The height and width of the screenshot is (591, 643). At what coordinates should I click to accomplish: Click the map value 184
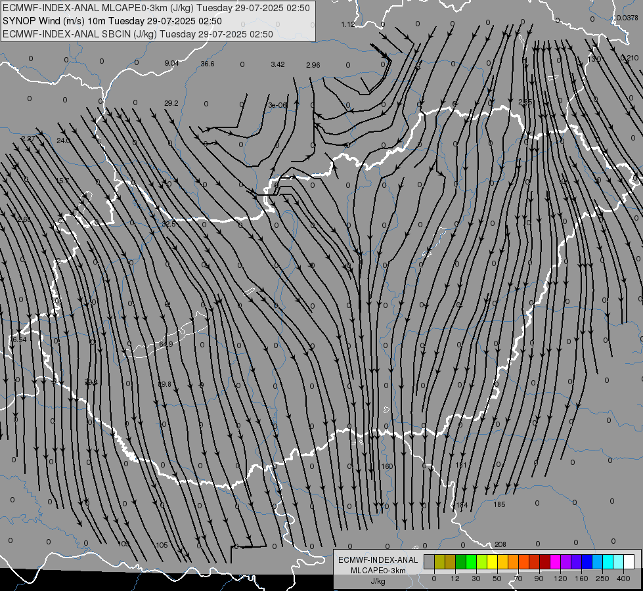[462, 505]
